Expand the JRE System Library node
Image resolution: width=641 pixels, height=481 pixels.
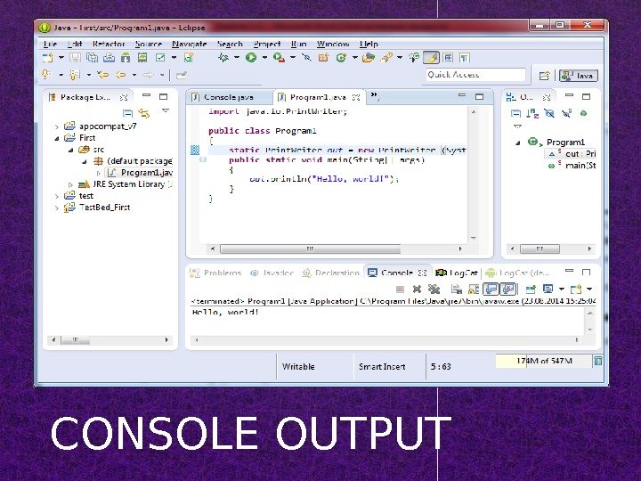70,185
